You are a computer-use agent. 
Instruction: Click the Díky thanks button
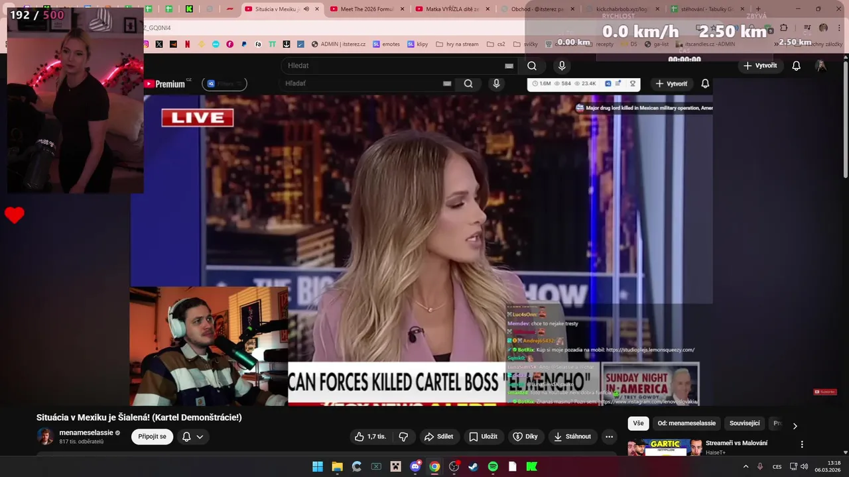(x=525, y=437)
